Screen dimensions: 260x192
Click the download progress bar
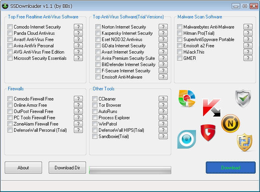pos(130,170)
